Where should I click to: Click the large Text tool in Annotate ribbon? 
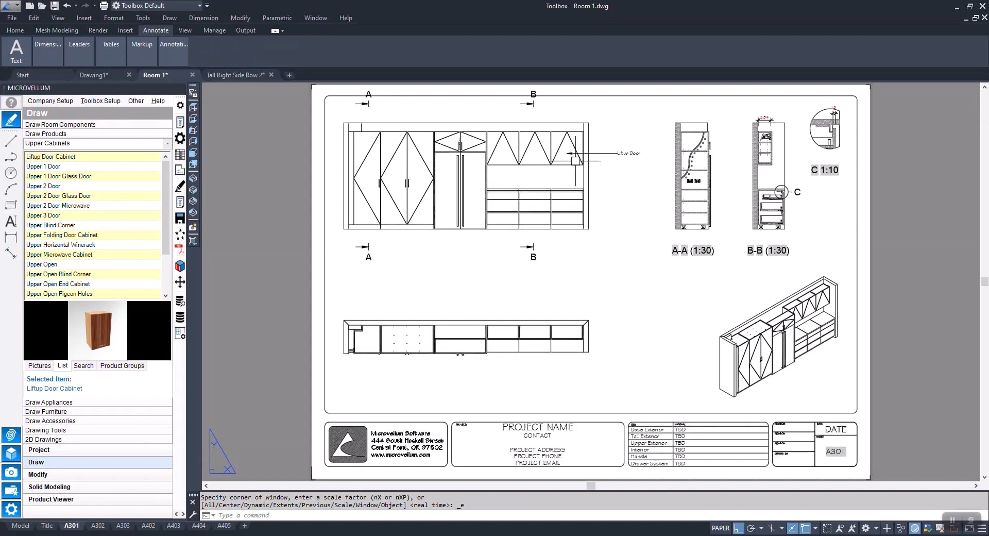click(x=16, y=51)
